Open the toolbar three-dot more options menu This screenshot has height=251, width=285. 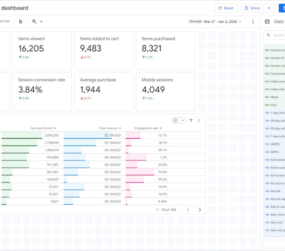click(253, 22)
